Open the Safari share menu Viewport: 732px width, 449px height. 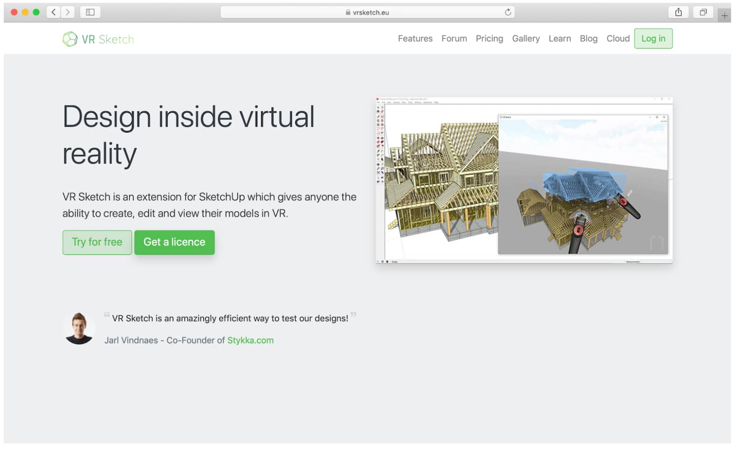coord(678,12)
